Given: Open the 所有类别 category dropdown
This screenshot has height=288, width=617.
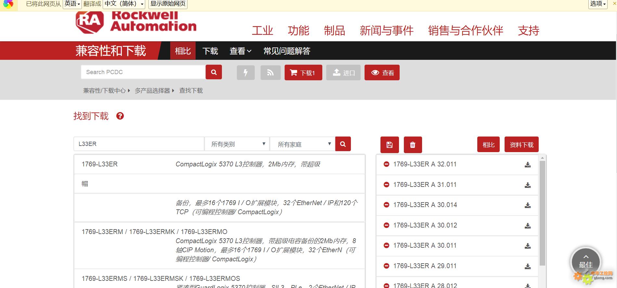Looking at the screenshot, I should (x=237, y=144).
